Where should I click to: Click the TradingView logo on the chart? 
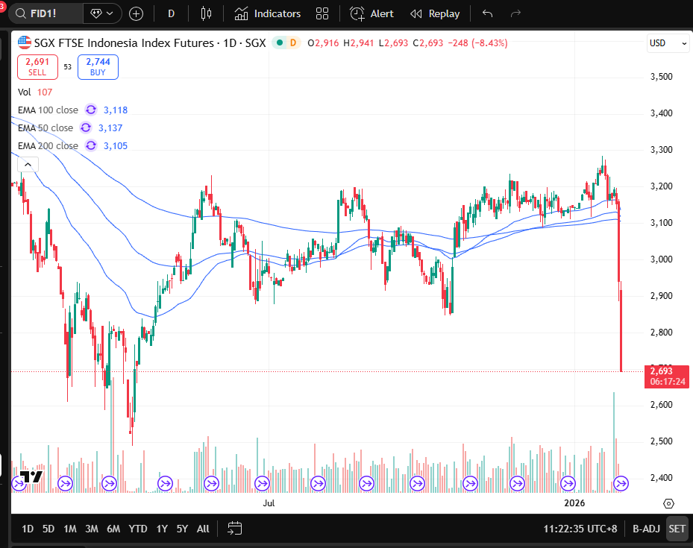click(x=31, y=476)
